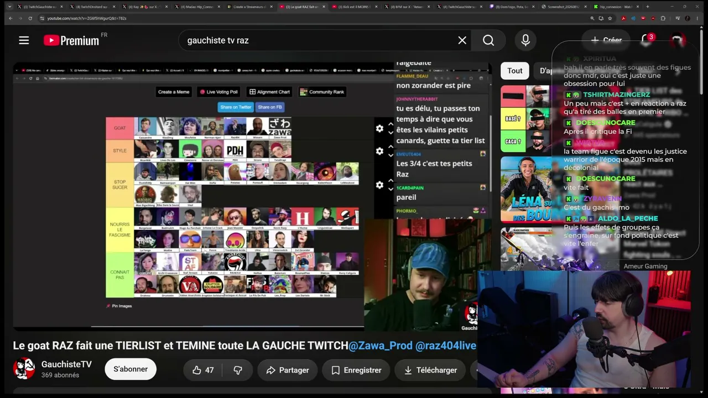Viewport: 708px width, 398px height.
Task: Click the Zawa Prod tile in GOAT tier
Action: [280, 128]
